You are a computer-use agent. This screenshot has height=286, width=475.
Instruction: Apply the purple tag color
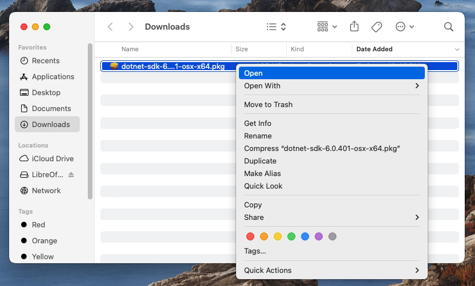pos(319,236)
